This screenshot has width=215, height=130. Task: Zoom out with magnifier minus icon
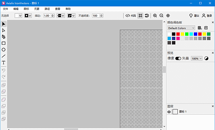pos(161,16)
